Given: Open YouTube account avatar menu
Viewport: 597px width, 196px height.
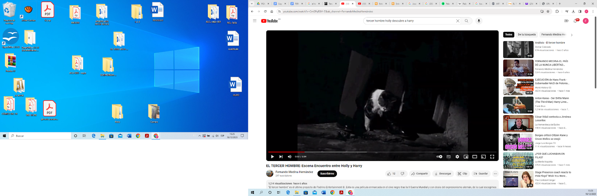Looking at the screenshot, I should click(x=586, y=21).
